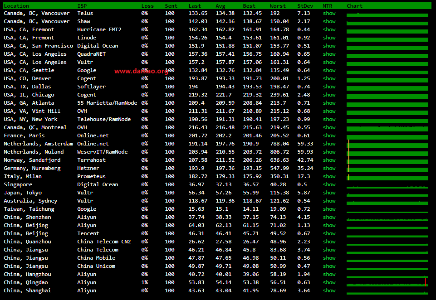
Task: Click the StDev column header
Action: pos(305,6)
